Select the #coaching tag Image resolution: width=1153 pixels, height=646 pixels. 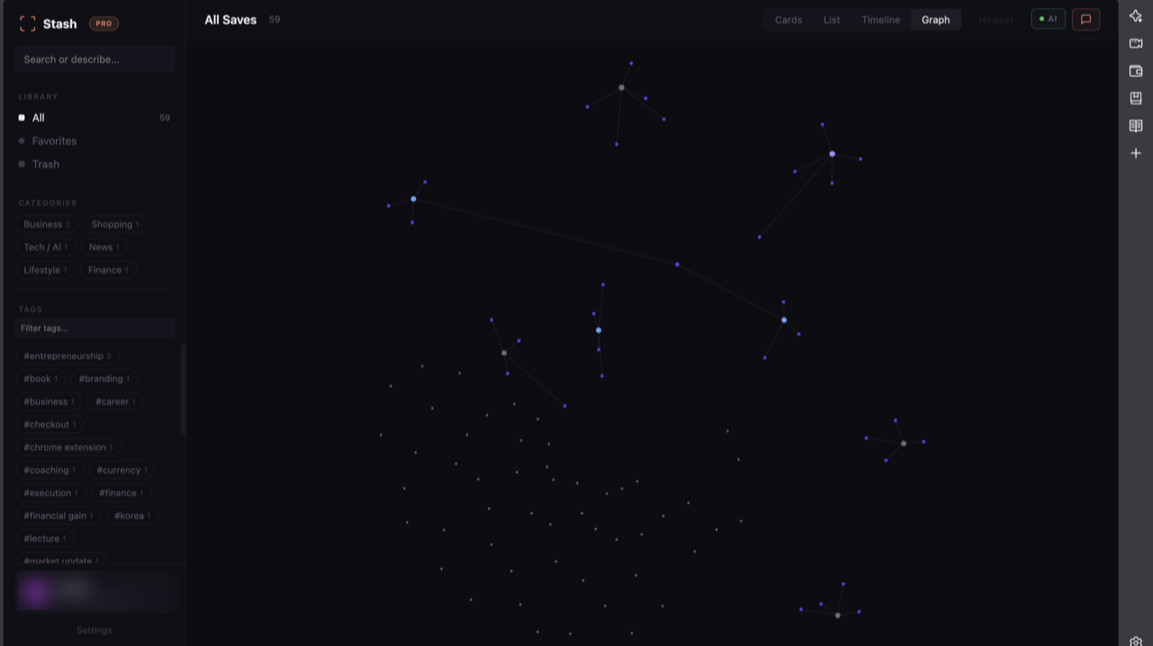click(x=50, y=470)
